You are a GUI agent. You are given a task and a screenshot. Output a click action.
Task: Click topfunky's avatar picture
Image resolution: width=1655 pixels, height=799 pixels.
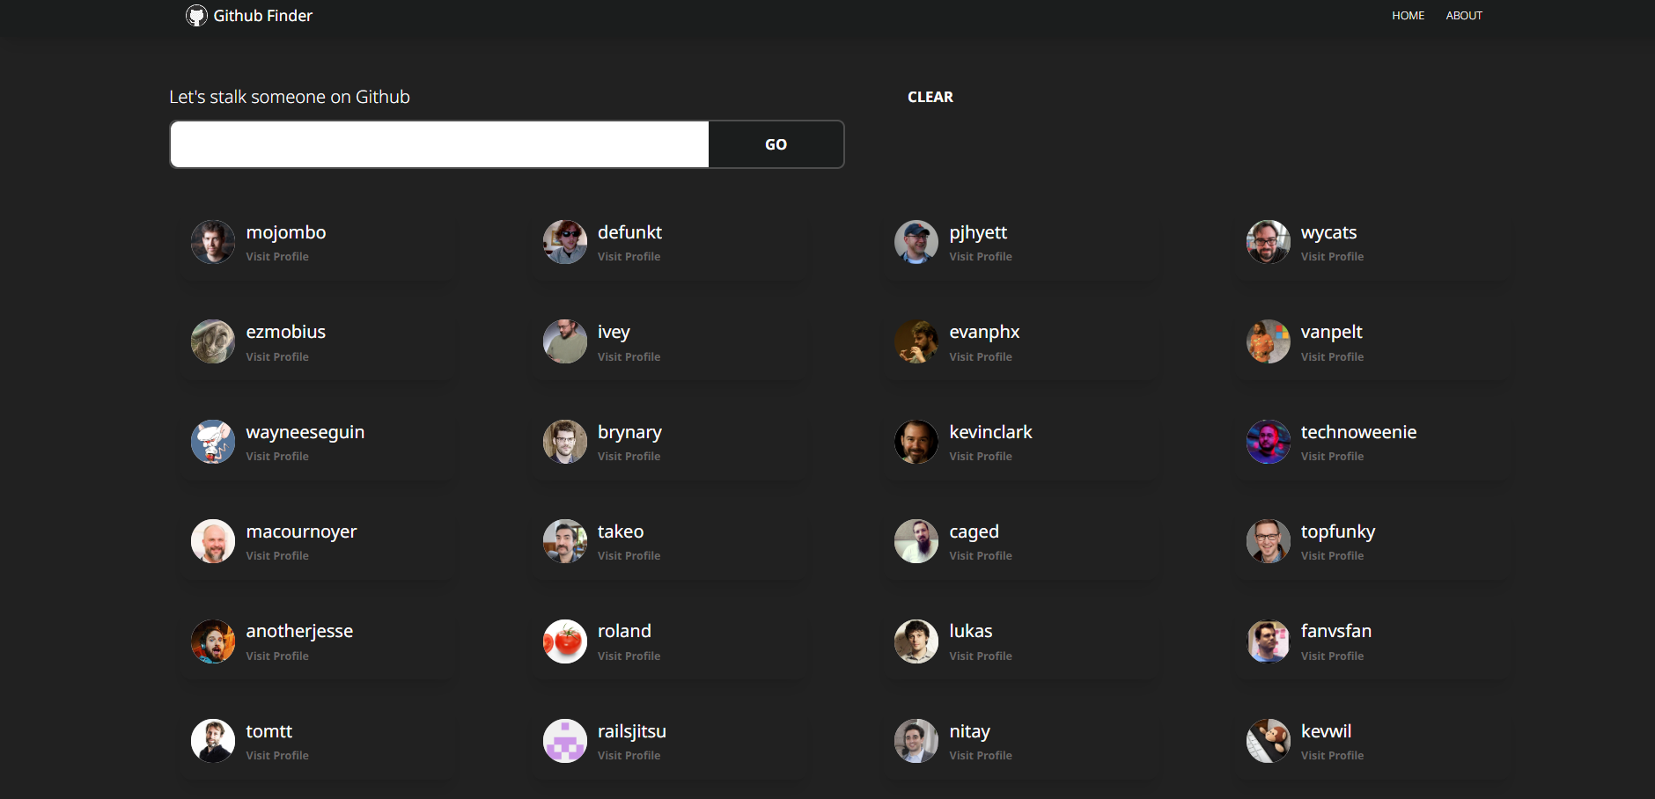pyautogui.click(x=1269, y=541)
